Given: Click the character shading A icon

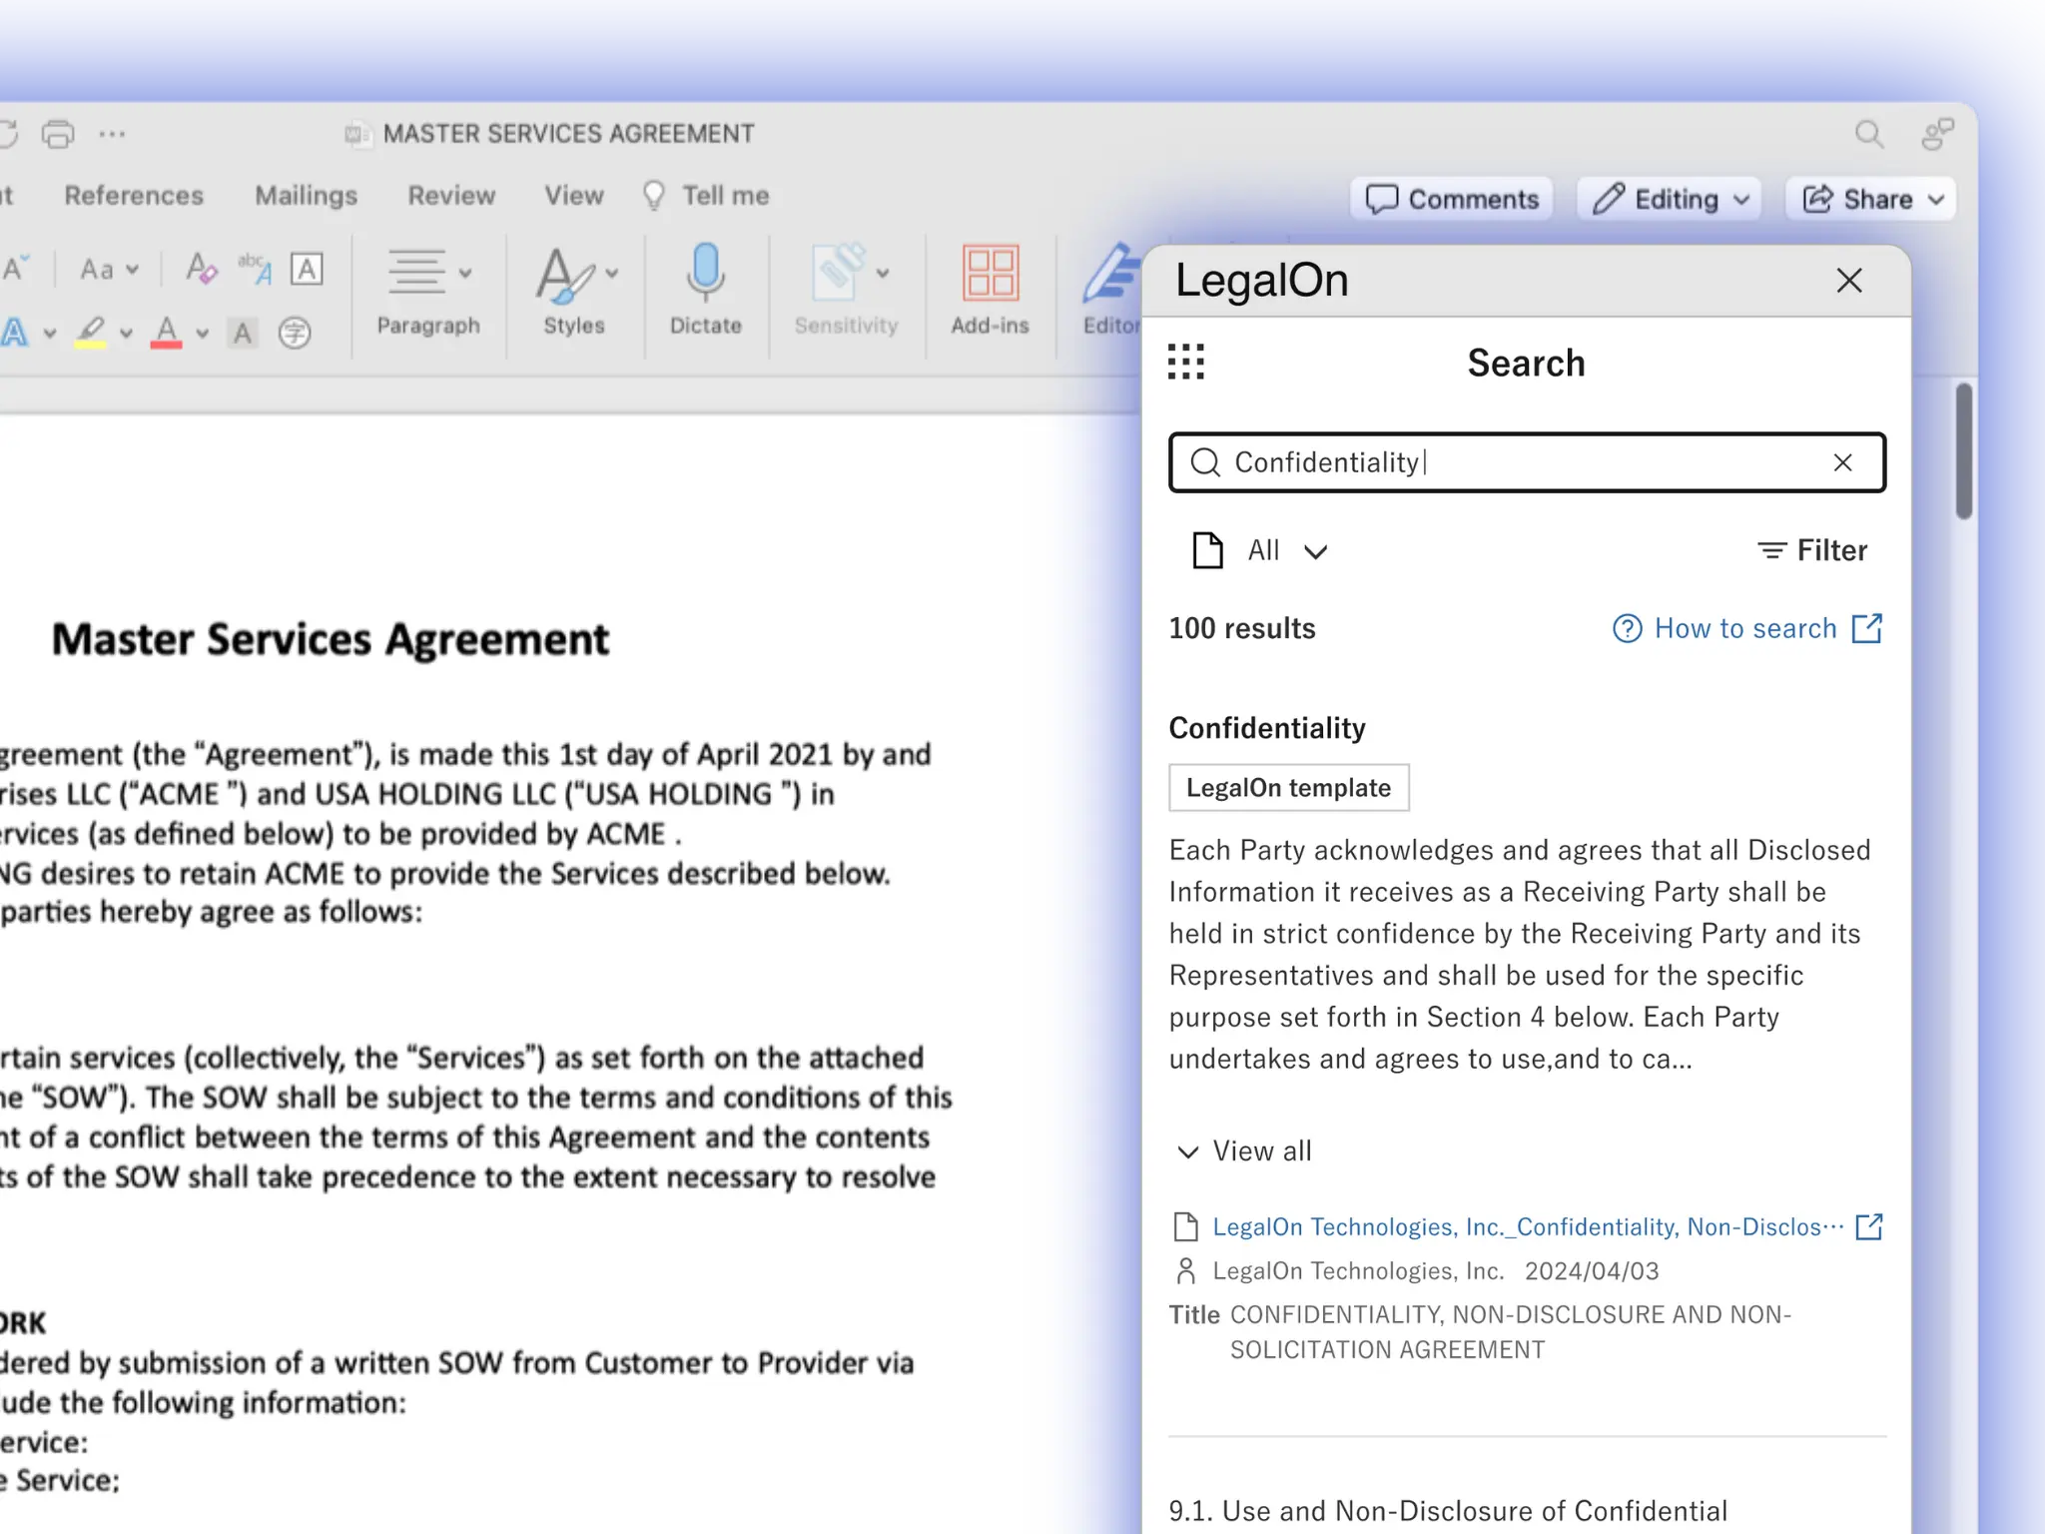Looking at the screenshot, I should (x=243, y=333).
